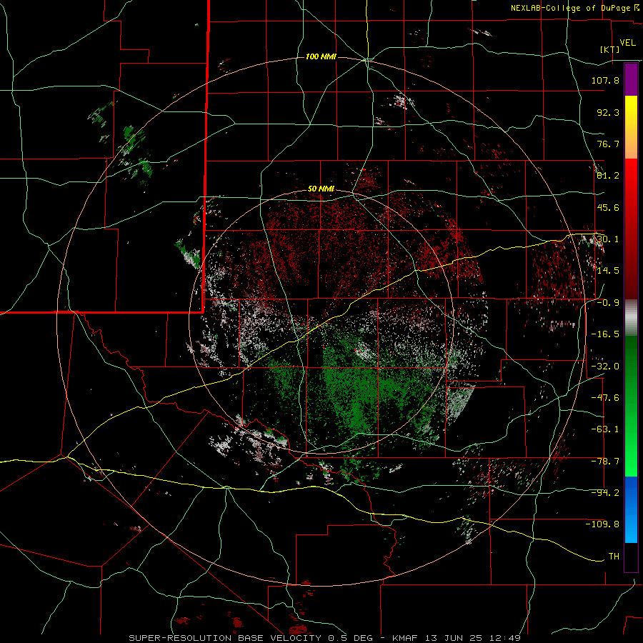Click the 107.8 velocity scale value

pos(605,80)
